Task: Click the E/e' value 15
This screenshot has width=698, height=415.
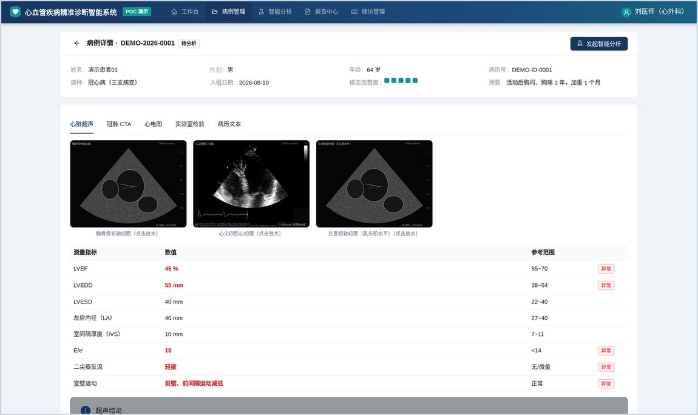Action: (x=168, y=351)
